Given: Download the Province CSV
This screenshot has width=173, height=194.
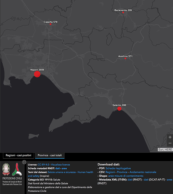Looking at the screenshot, I should [122, 172].
